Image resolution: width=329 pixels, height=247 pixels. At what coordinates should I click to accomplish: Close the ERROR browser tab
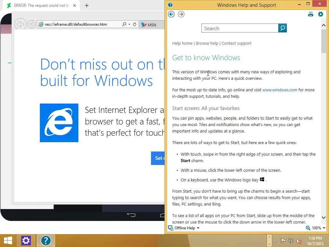click(x=75, y=5)
